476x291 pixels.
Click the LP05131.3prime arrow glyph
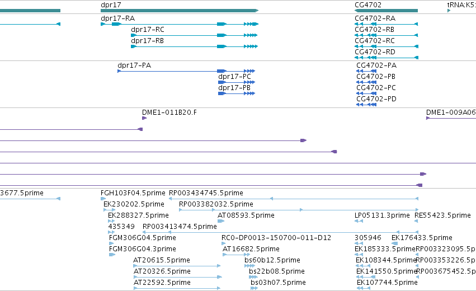pos(359,221)
